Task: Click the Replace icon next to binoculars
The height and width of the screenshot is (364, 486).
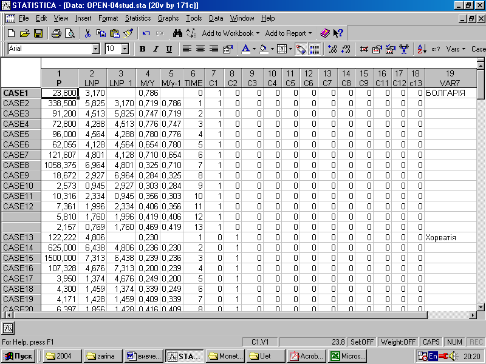Action: [191, 33]
